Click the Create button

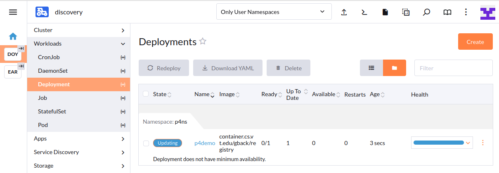tap(475, 42)
